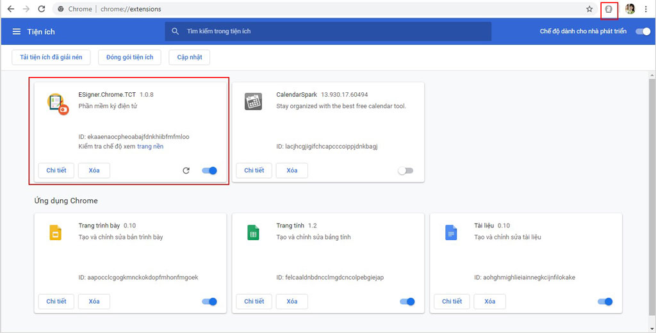This screenshot has width=656, height=333.
Task: Click ID aohghmighlieiainnegkcijnfilokake text
Action: pyautogui.click(x=525, y=277)
